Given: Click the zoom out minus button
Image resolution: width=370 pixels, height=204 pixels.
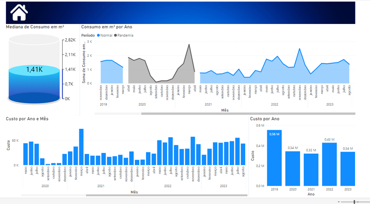Looking at the screenshot, I should click(x=339, y=201).
